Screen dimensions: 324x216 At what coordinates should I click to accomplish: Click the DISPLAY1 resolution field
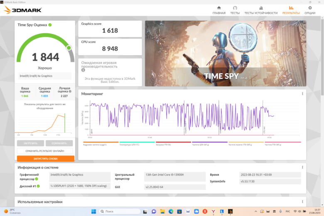pyautogui.click(x=80, y=186)
